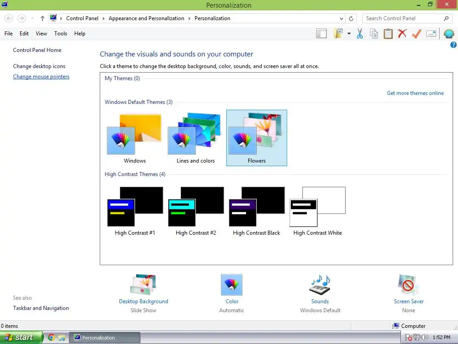458x344 pixels.
Task: Click the security alert tray icon
Action: [x=409, y=338]
